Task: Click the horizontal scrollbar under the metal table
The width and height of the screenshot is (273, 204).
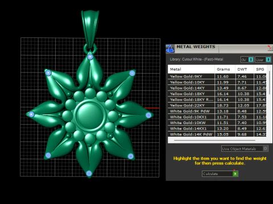Action: tap(214, 141)
